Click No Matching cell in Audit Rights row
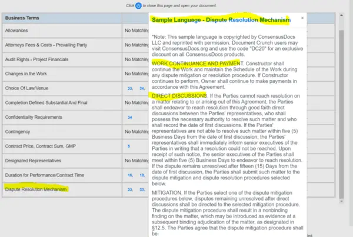Image resolution: width=353 pixels, height=237 pixels. [136, 59]
